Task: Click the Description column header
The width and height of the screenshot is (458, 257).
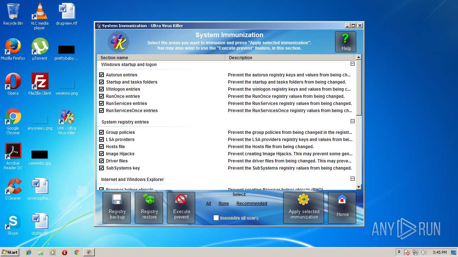Action: pos(290,57)
